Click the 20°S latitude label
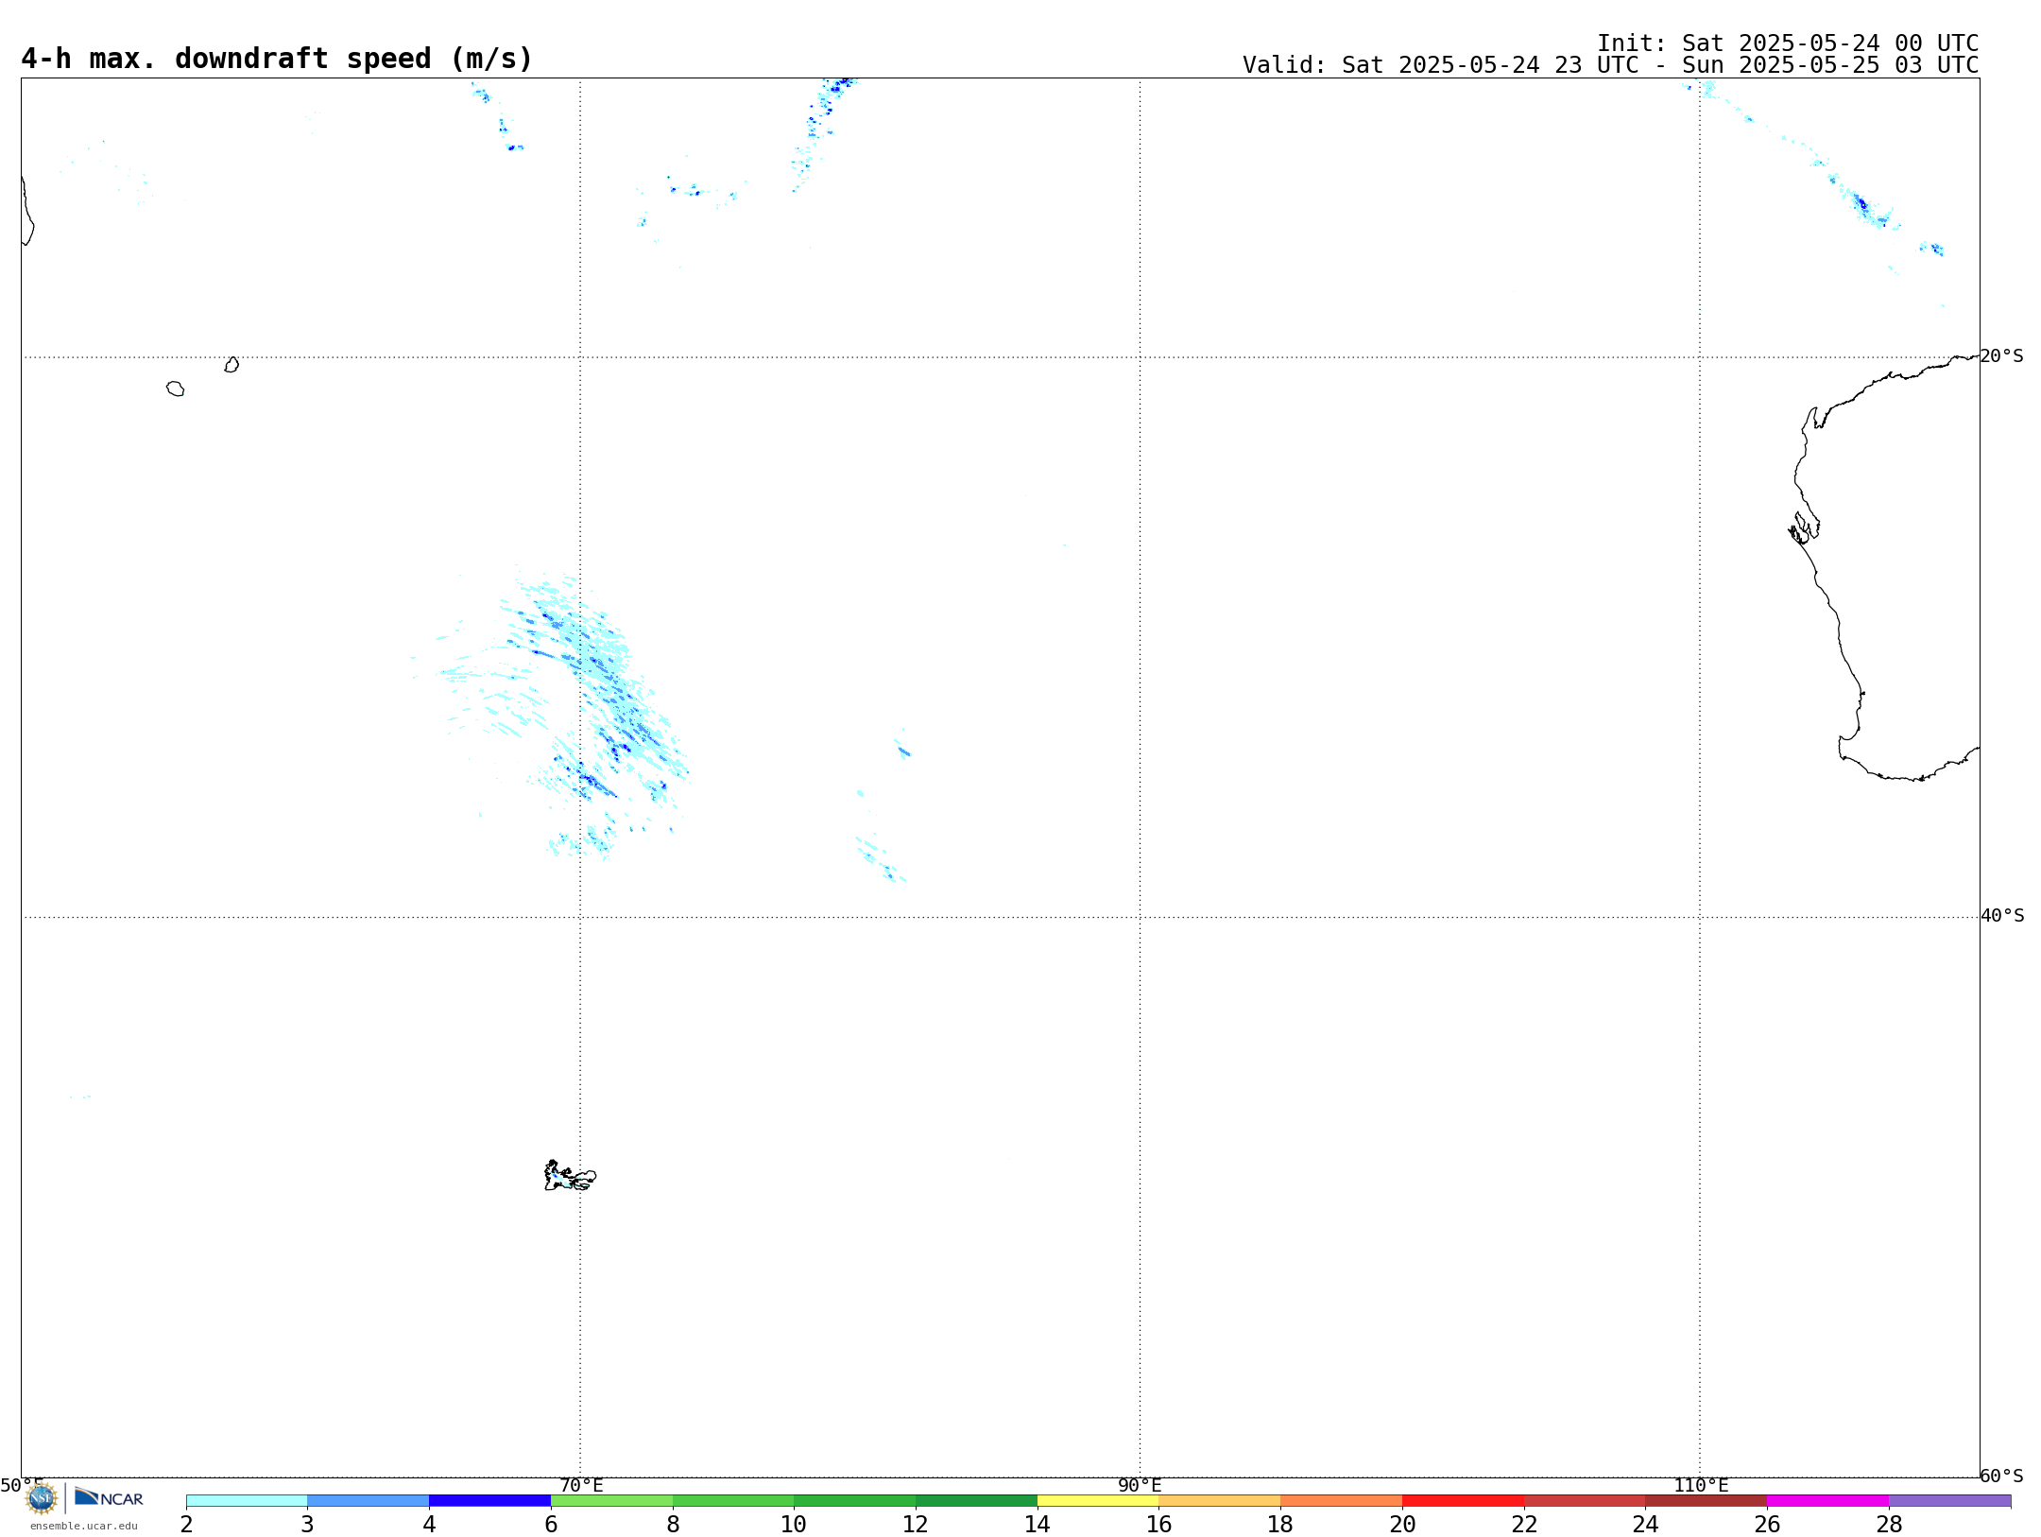This screenshot has height=1537, width=2041. 2001,356
